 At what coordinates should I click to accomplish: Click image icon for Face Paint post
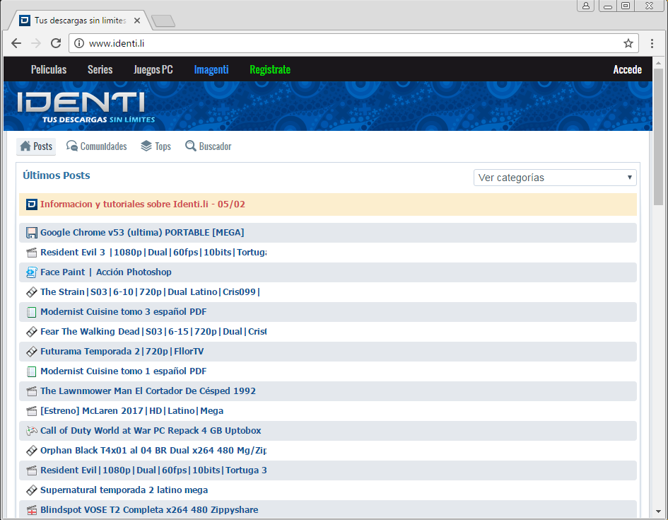[x=32, y=272]
